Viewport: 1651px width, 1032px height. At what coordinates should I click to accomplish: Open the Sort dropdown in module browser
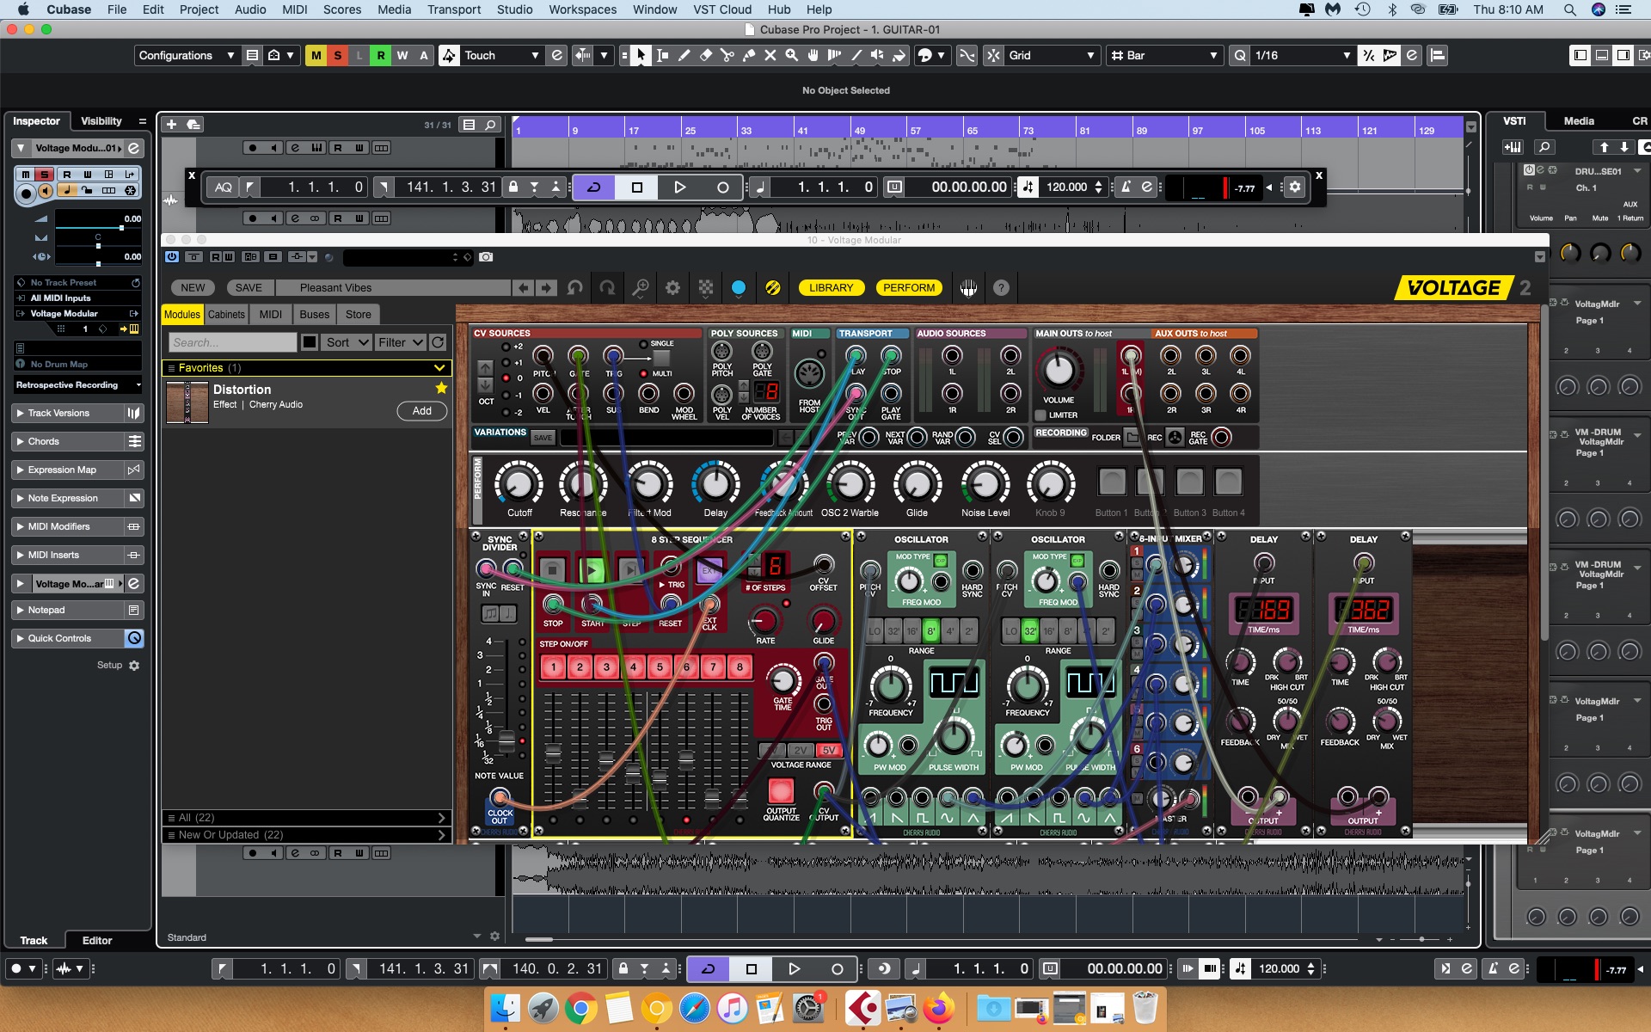[x=347, y=342]
